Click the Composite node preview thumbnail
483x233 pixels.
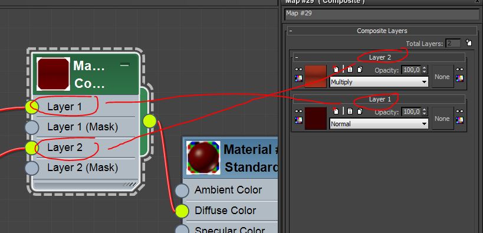[53, 74]
